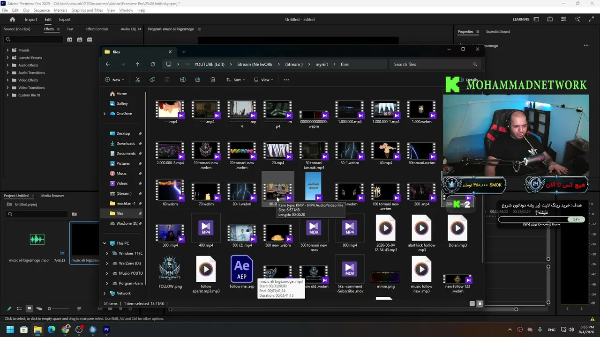This screenshot has height=337, width=600.
Task: Click the Cut scissors icon in File Explorer
Action: click(138, 80)
